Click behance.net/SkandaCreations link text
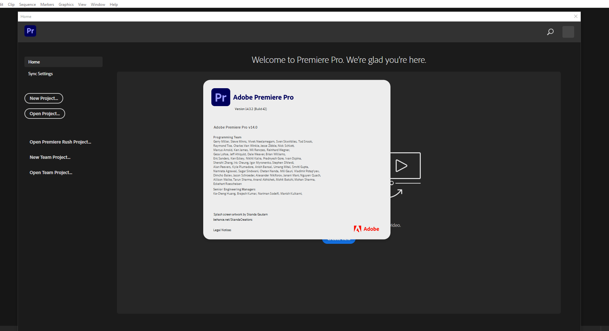This screenshot has width=609, height=331. pyautogui.click(x=233, y=220)
